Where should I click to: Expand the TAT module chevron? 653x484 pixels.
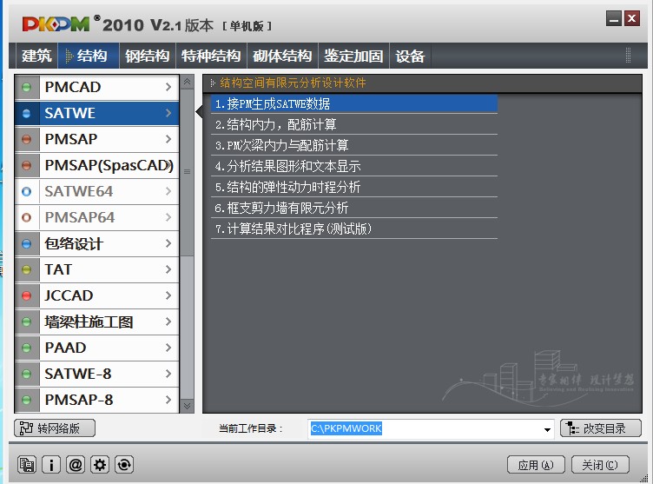pyautogui.click(x=168, y=269)
